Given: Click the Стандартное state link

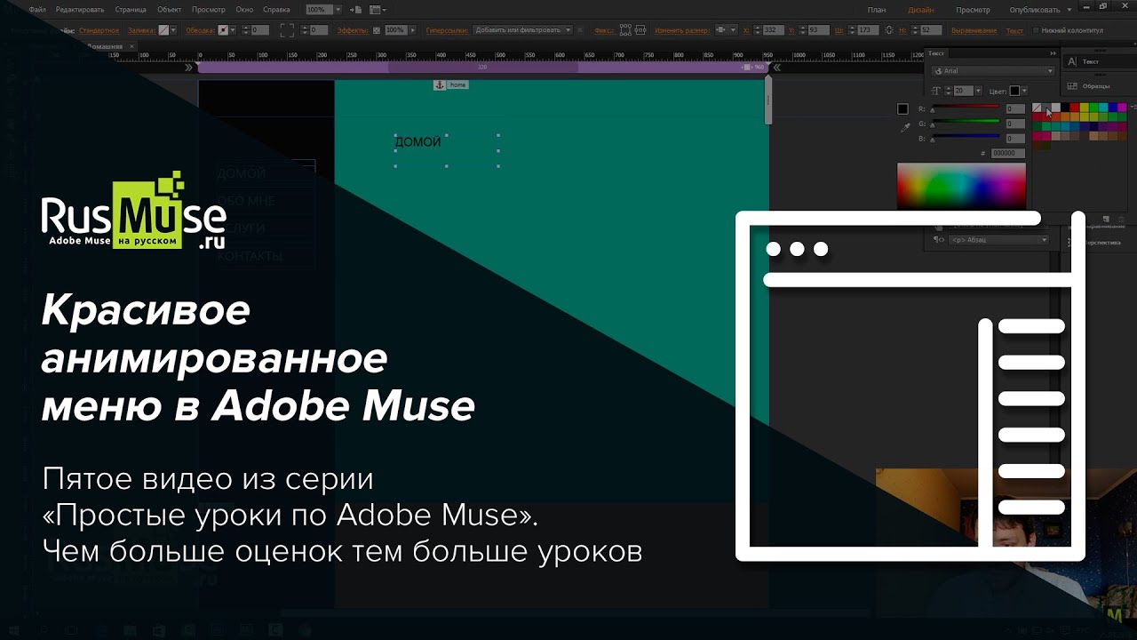Looking at the screenshot, I should click(99, 30).
